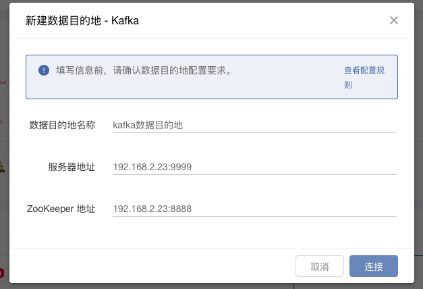423x289 pixels.
Task: Click the red logo at left edge
Action: (x=3, y=81)
